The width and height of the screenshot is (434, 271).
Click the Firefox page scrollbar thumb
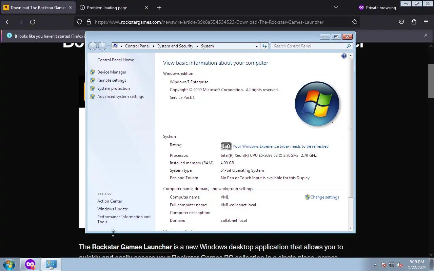click(431, 80)
